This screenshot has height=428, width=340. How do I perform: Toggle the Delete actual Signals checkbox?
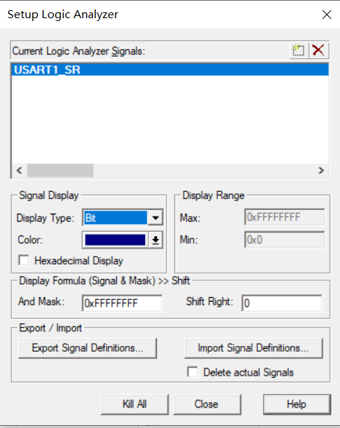point(193,372)
